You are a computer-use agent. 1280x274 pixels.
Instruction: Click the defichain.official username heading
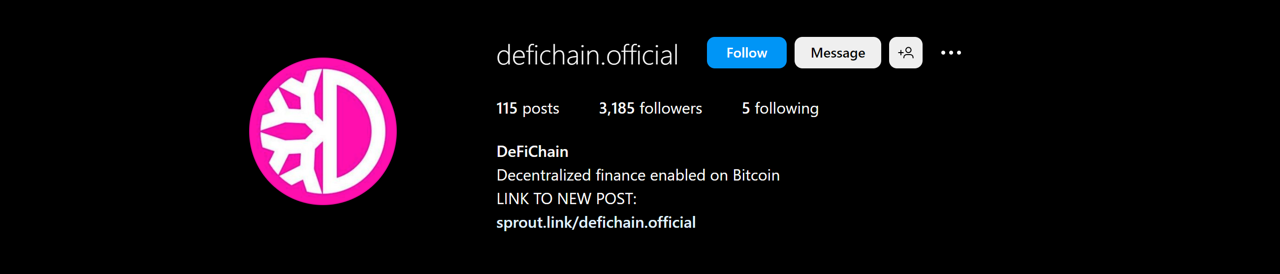coord(587,55)
